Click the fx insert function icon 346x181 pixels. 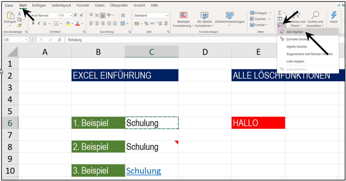pos(59,40)
